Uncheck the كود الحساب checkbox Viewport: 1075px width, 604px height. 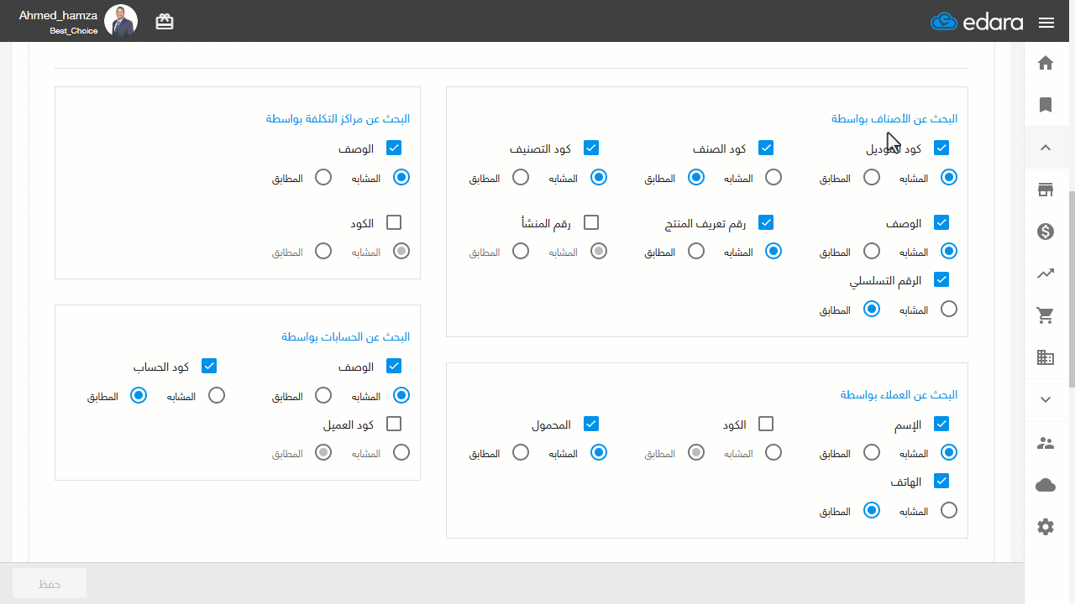(x=210, y=366)
